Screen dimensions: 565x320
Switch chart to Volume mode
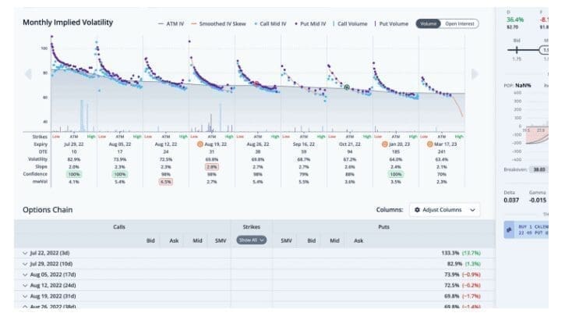[428, 24]
